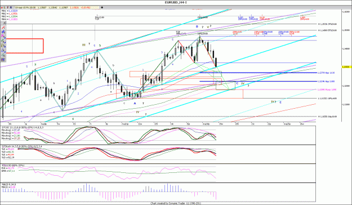Click the R button in chart header
Screen dimensions: 352x205
11,7
